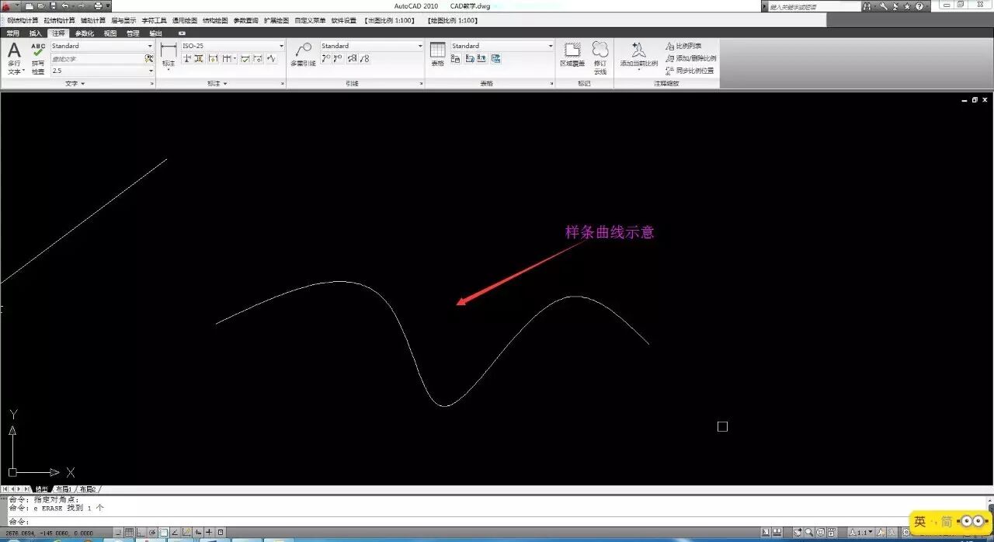Click the star favorites icon in title bar
994x542 pixels.
pos(907,6)
